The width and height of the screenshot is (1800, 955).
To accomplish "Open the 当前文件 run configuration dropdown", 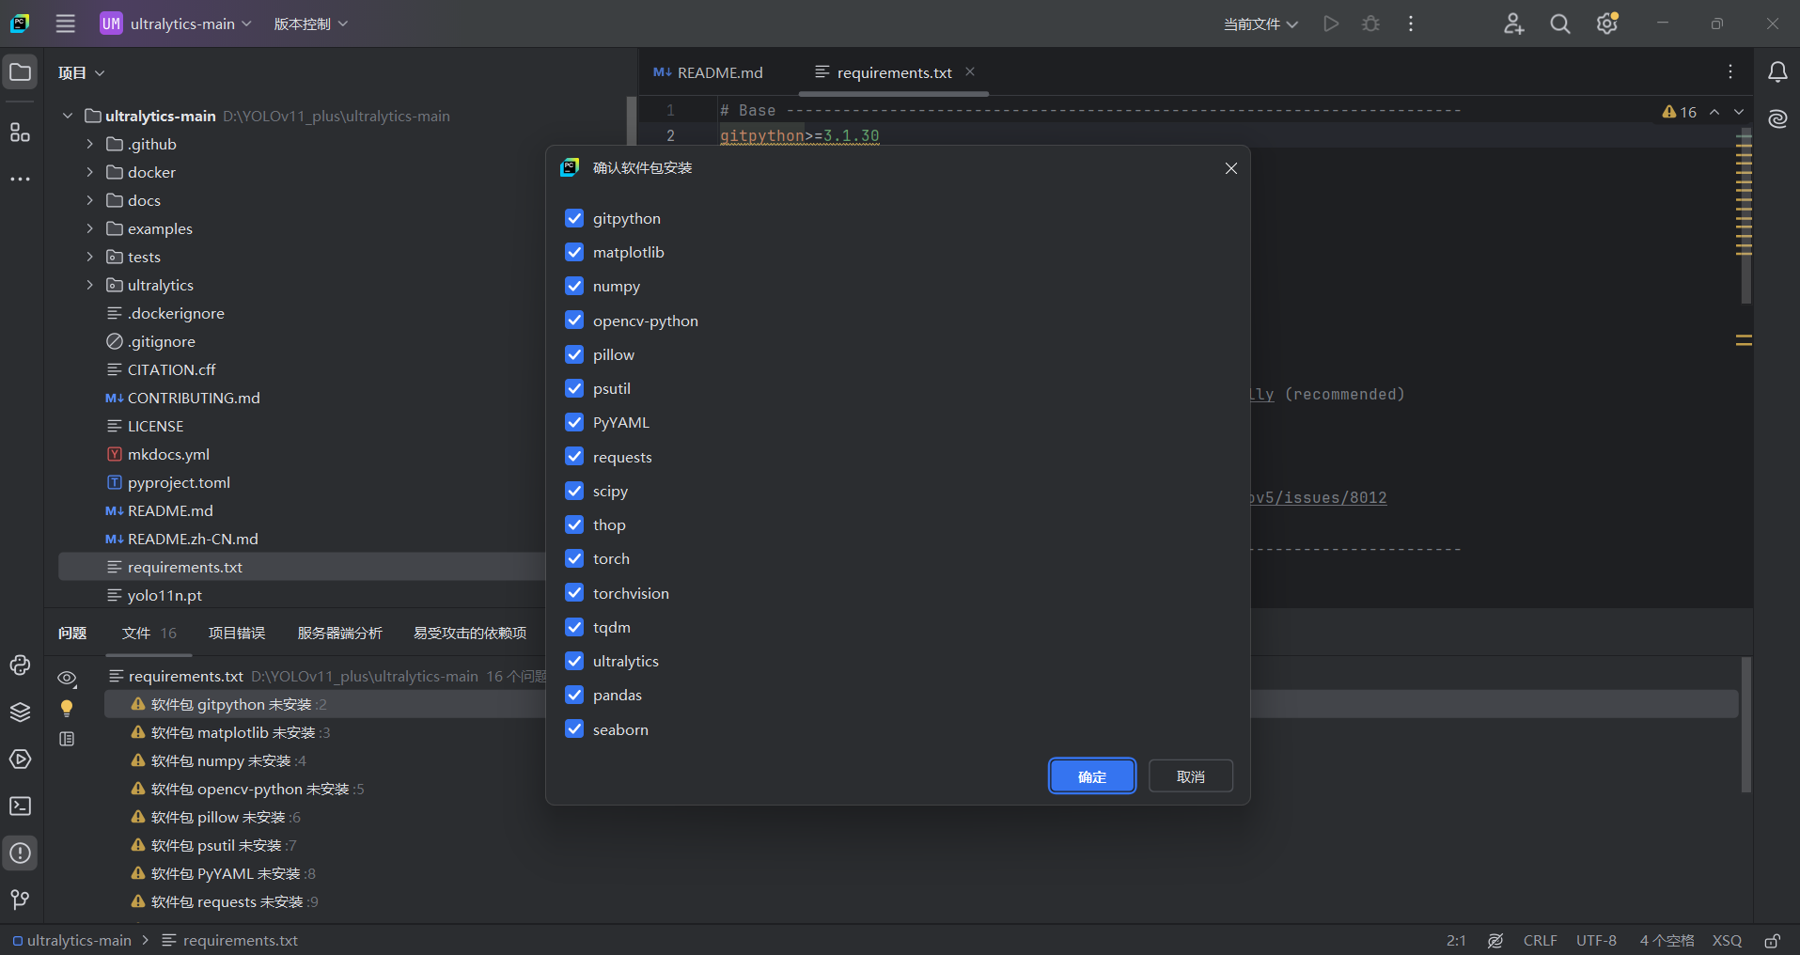I will click(1260, 23).
